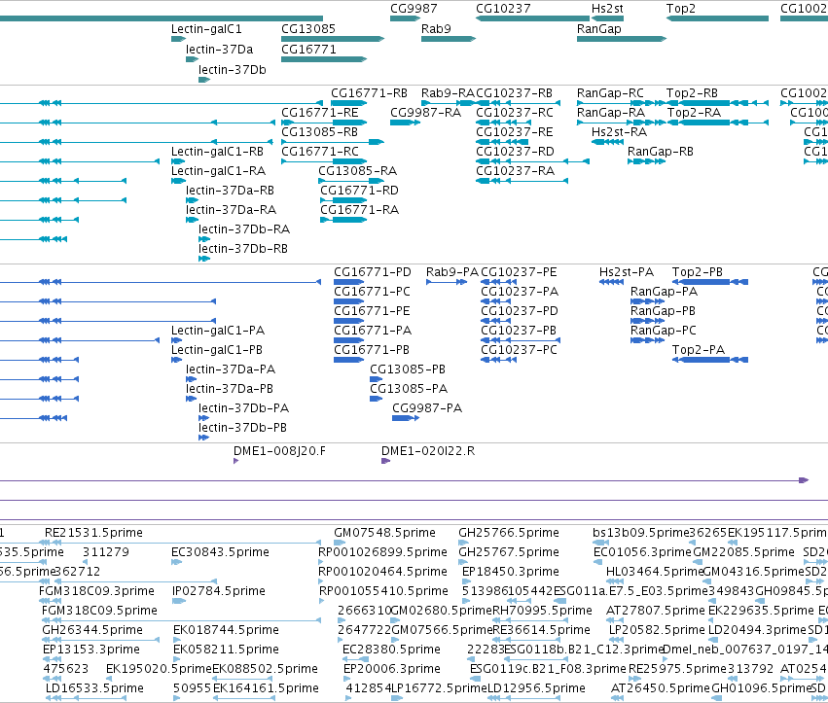Viewport: 828px width, 703px height.
Task: Select the Top2-RB transcript label
Action: pyautogui.click(x=693, y=93)
